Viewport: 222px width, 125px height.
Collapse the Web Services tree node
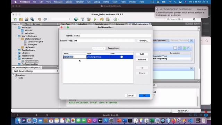point(16,58)
